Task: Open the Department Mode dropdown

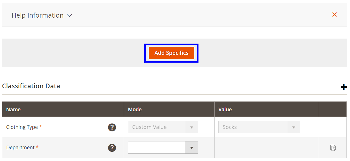Action: tap(163, 147)
